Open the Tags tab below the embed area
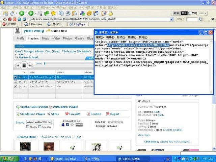This screenshot has height=162, width=216. tap(78, 137)
